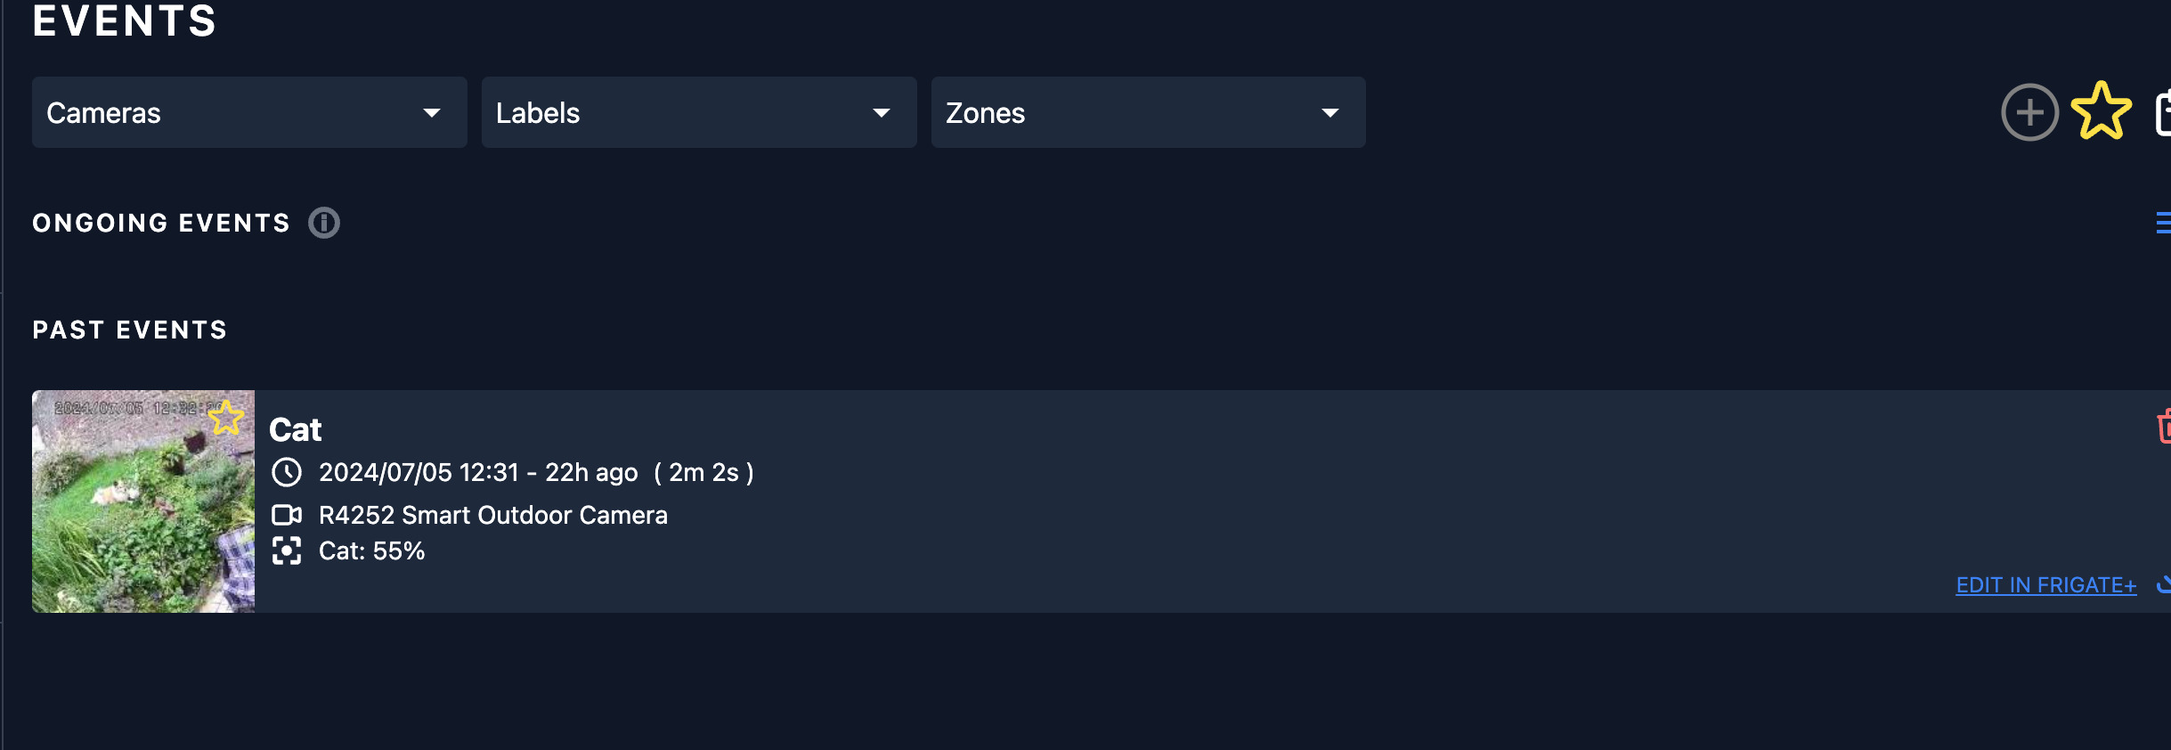The image size is (2171, 750).
Task: Open the Labels filter dropdown
Action: coord(699,112)
